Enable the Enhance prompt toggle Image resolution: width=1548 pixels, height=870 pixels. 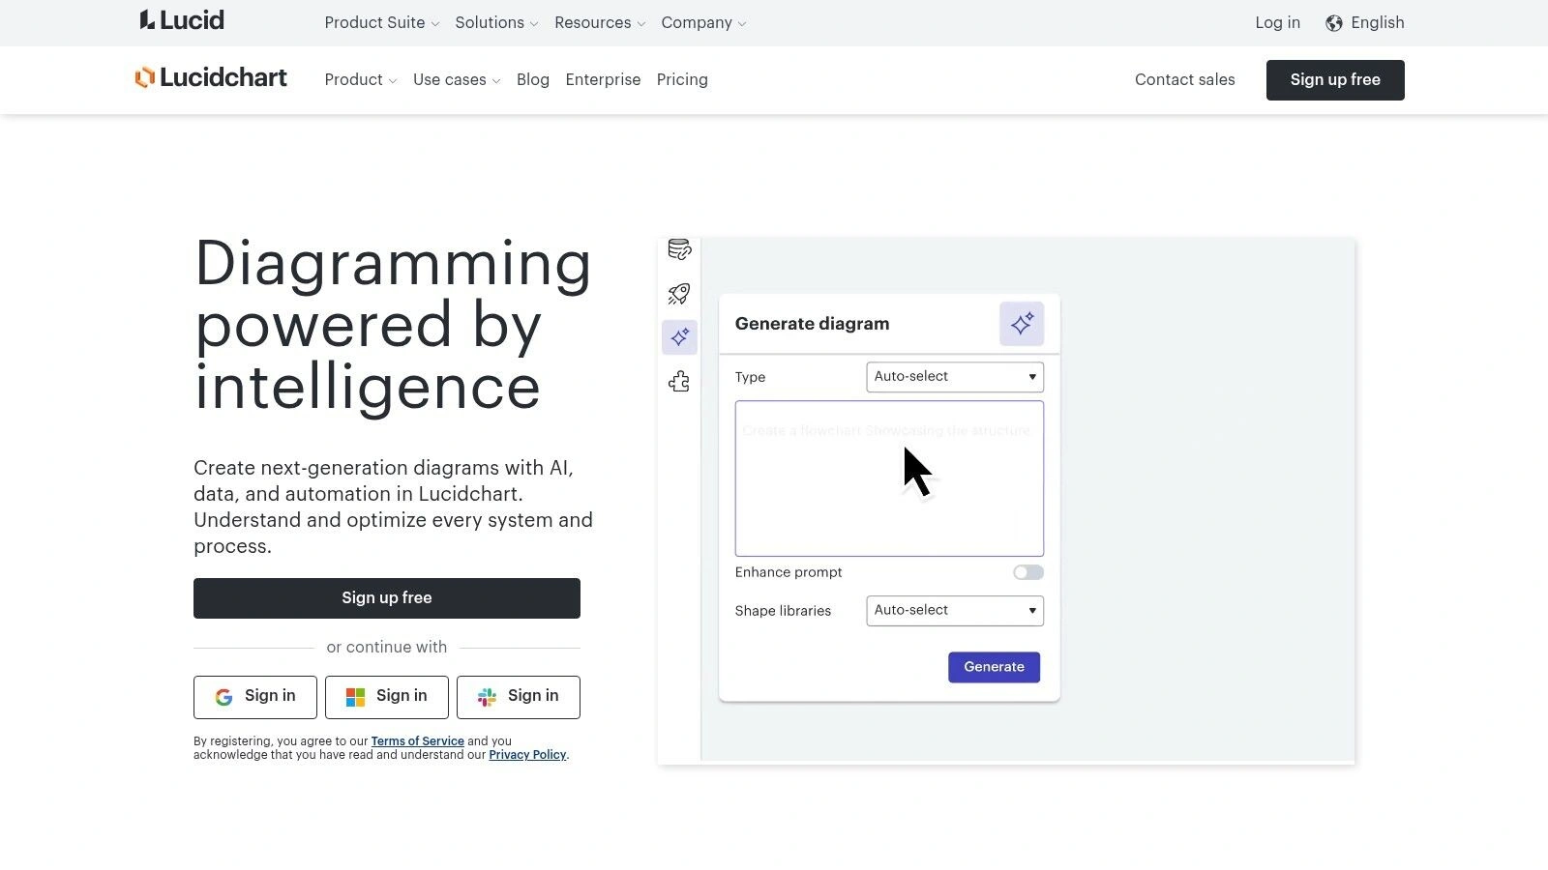(x=1027, y=572)
